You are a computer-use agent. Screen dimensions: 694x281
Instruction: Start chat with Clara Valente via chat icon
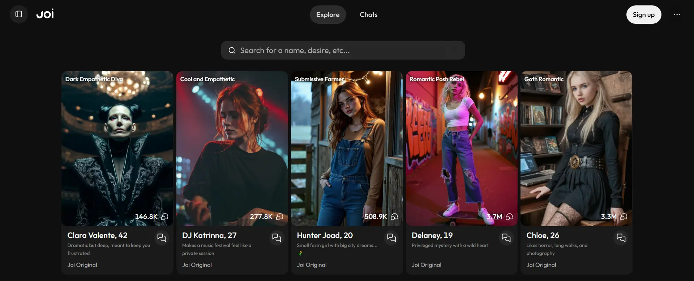[x=162, y=238]
